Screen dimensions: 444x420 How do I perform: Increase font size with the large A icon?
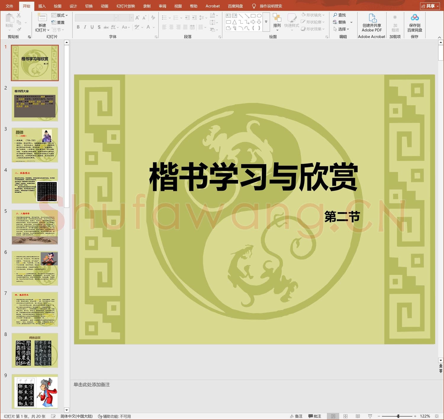click(137, 18)
